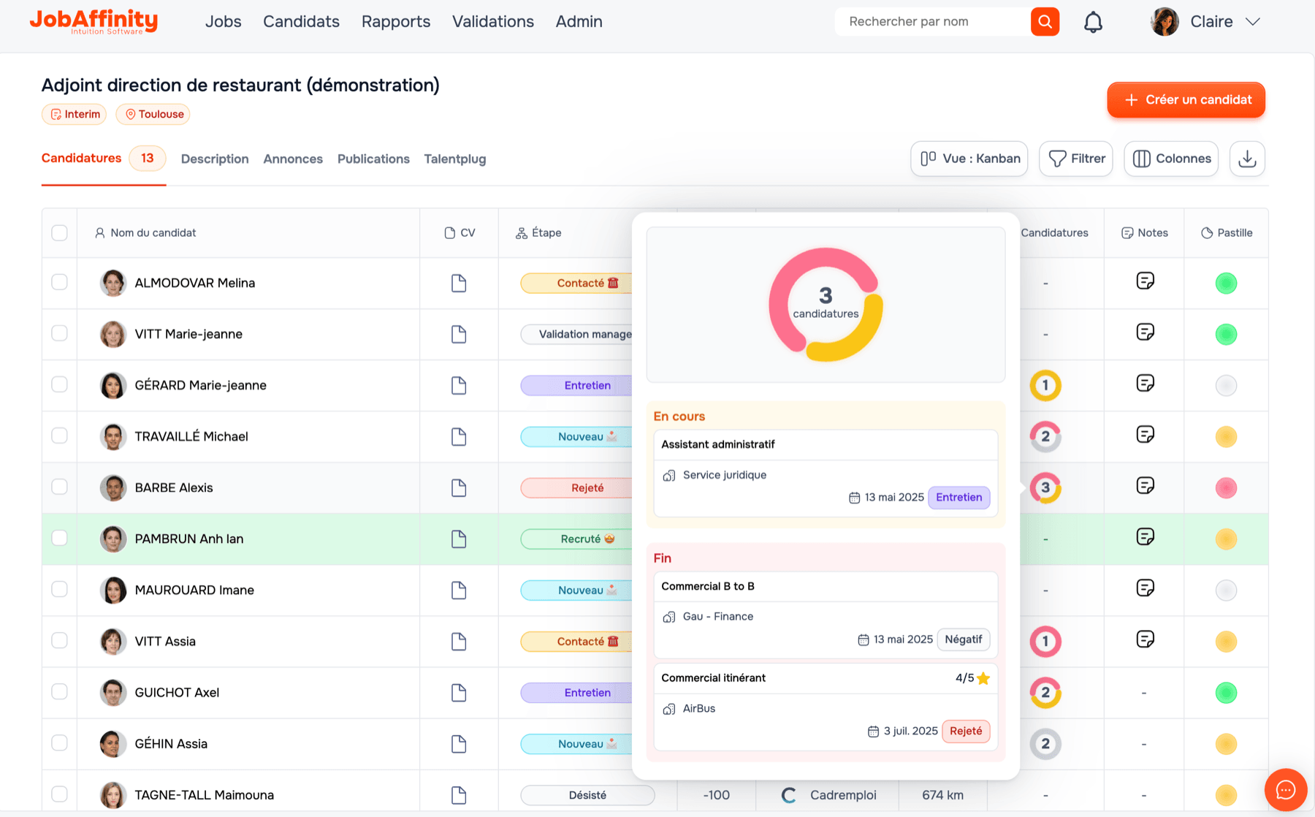Click green pastille for ALMODOVAR Melina
This screenshot has width=1315, height=817.
pos(1226,283)
